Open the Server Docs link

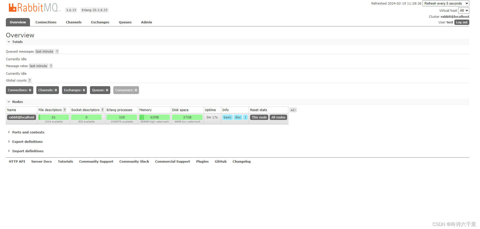(x=41, y=161)
